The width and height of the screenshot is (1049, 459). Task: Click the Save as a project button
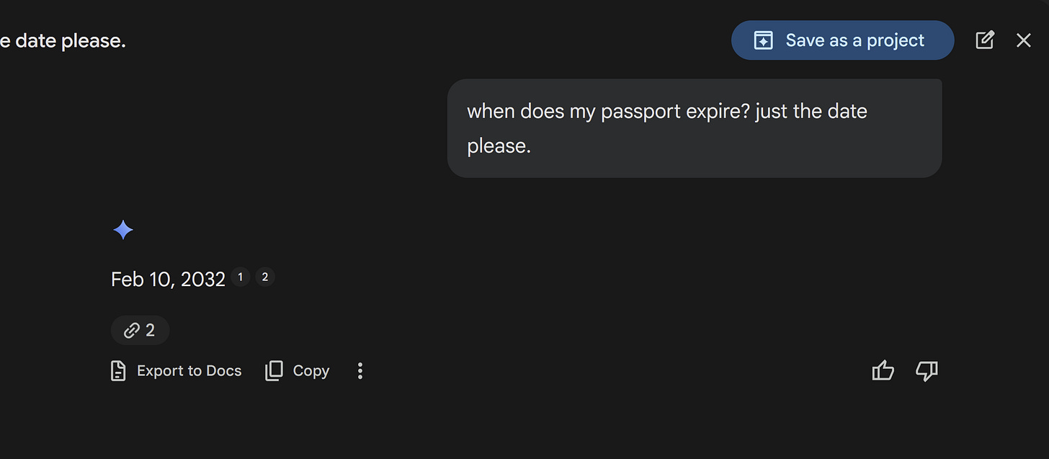point(842,40)
